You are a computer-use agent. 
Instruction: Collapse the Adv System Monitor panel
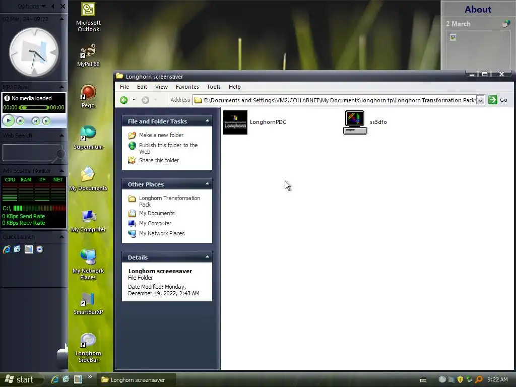tap(61, 170)
